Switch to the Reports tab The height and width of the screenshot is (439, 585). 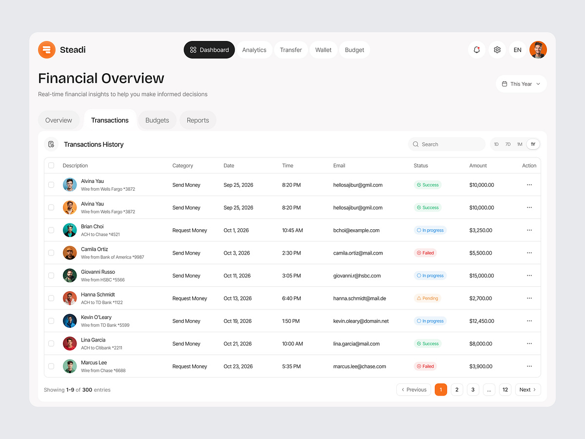pos(198,120)
